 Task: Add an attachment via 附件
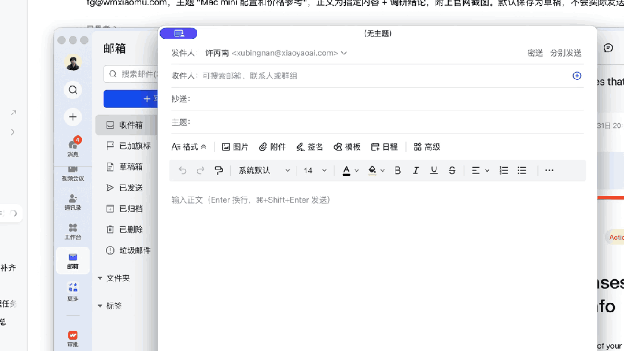click(272, 147)
